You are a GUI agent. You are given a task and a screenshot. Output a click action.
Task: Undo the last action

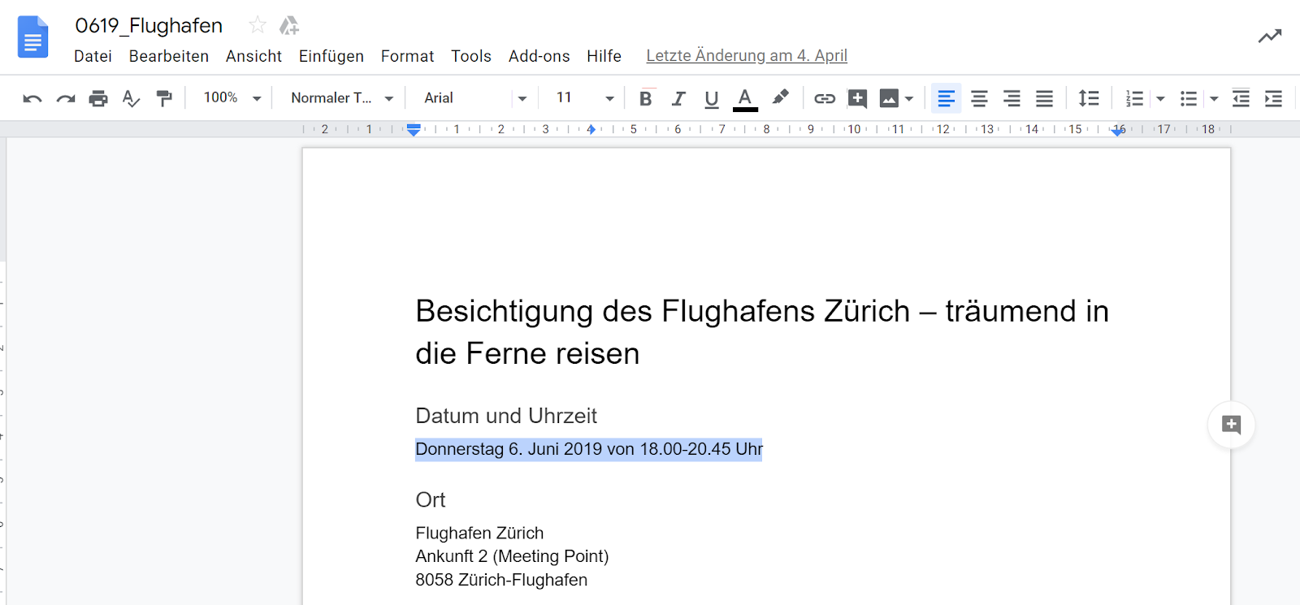[x=32, y=98]
